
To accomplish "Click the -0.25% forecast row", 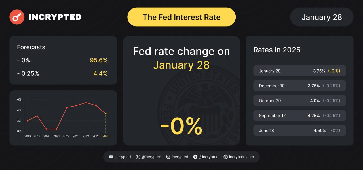I will click(62, 74).
